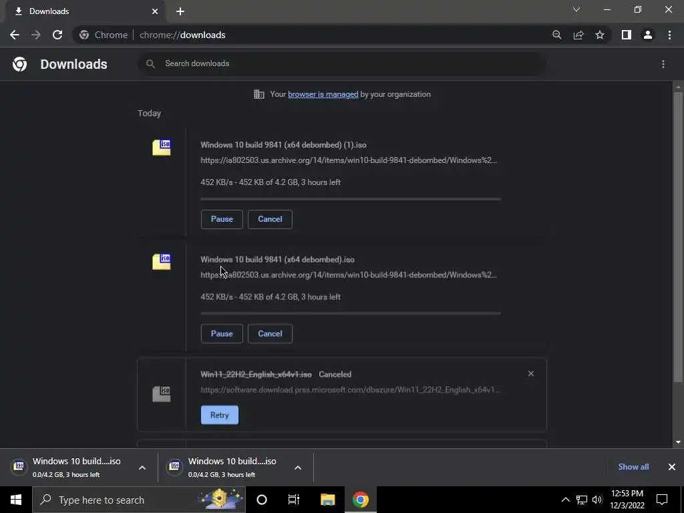This screenshot has height=513, width=684.
Task: Open Cortana circle icon in taskbar
Action: tap(262, 500)
